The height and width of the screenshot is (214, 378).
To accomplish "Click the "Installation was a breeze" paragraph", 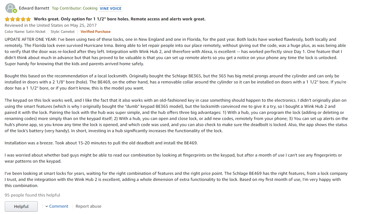I will (101, 143).
